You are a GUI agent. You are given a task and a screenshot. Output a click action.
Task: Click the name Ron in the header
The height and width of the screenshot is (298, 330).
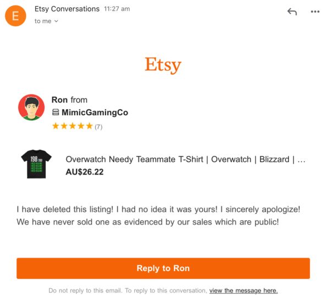click(59, 100)
